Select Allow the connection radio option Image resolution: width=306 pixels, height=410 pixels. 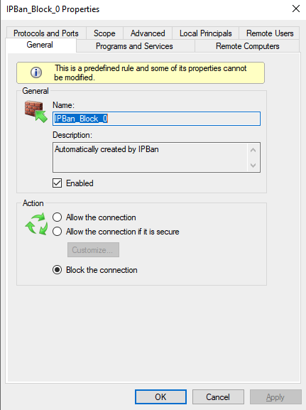tap(58, 217)
